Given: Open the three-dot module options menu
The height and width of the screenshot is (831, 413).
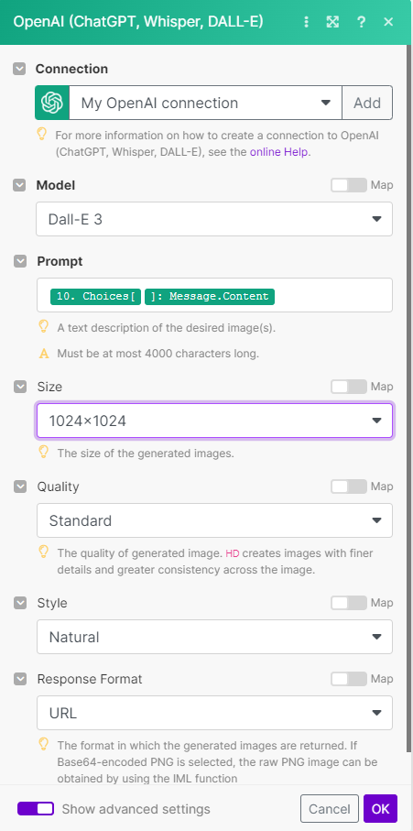Looking at the screenshot, I should click(x=306, y=22).
